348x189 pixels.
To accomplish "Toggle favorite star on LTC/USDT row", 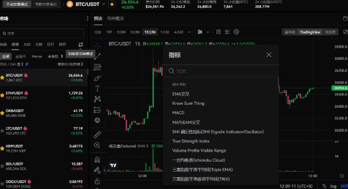I will pos(2,131).
